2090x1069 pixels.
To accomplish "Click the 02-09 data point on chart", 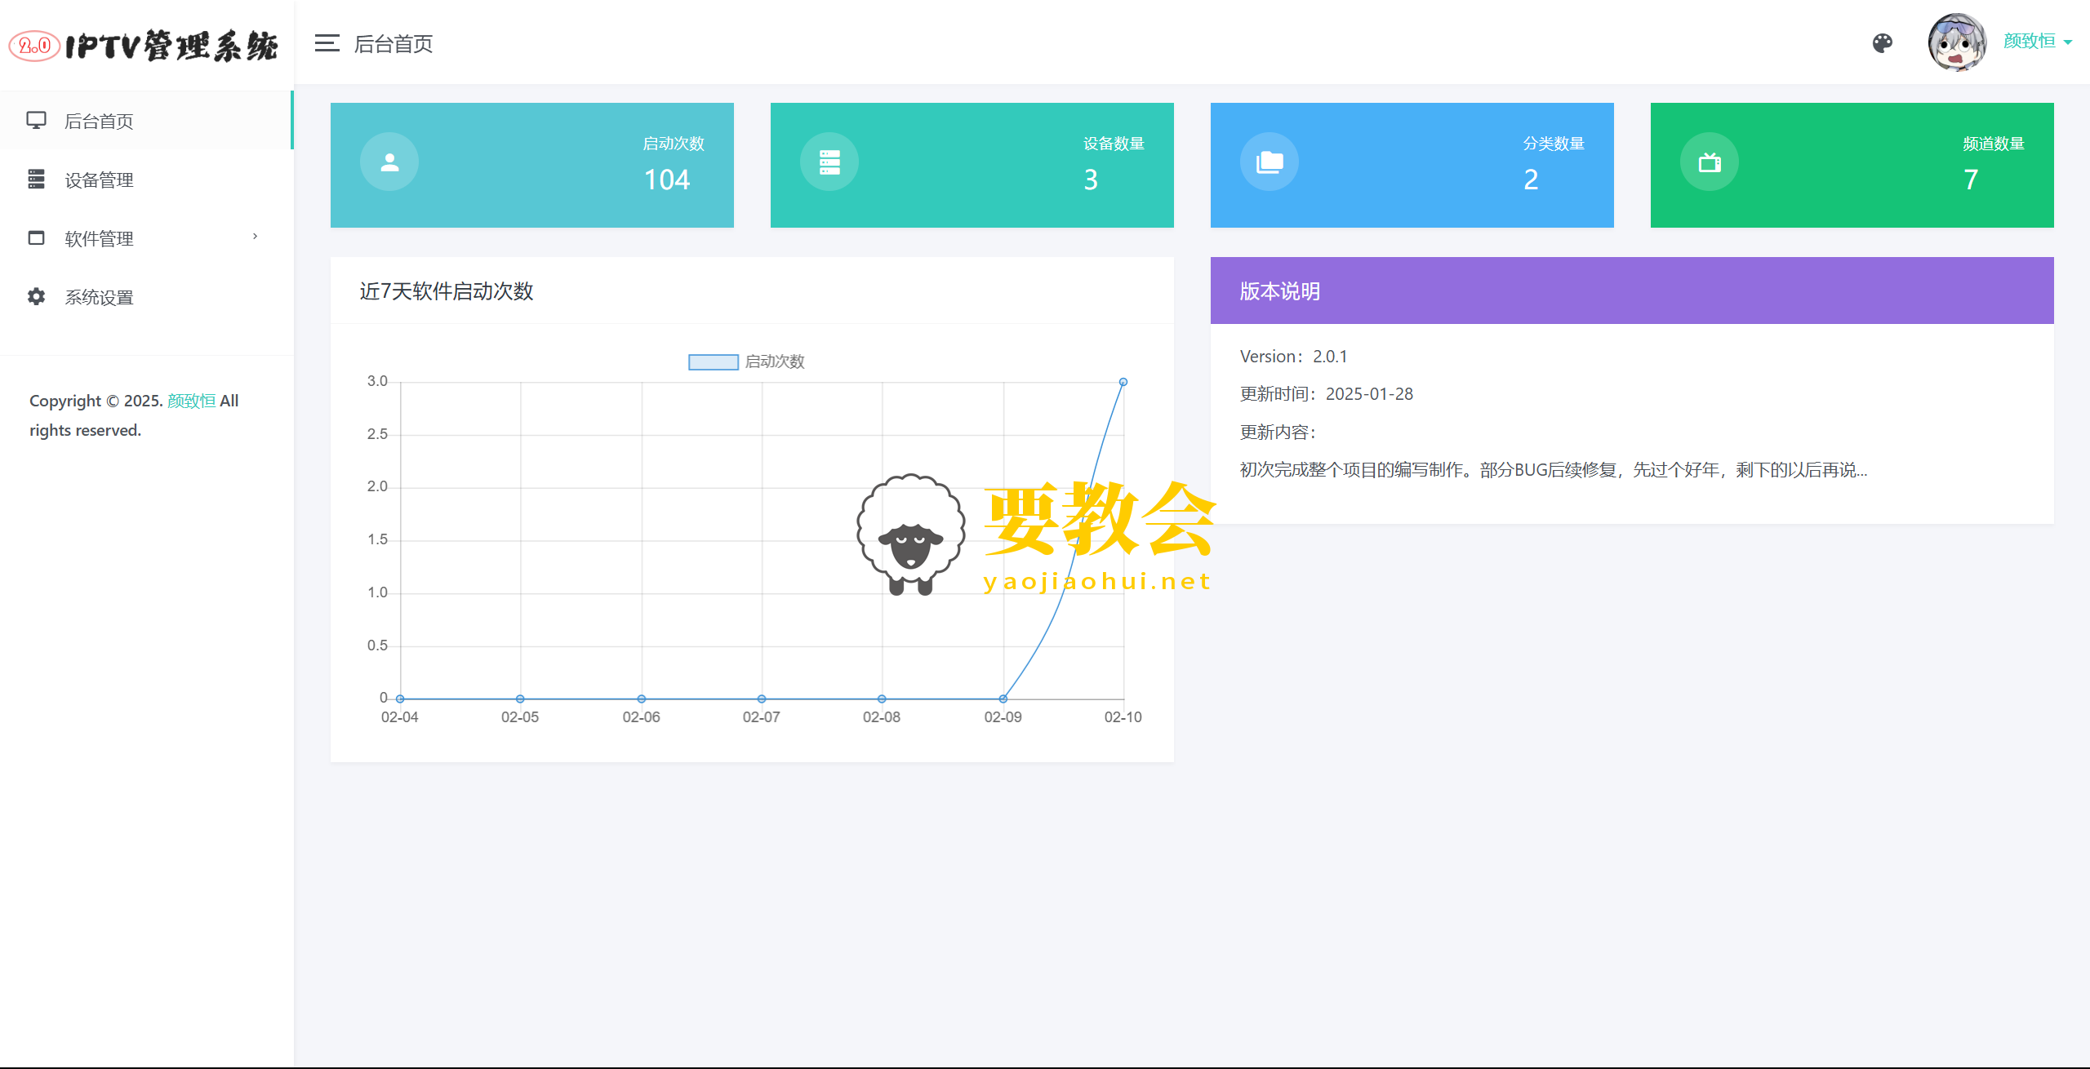I will [1003, 699].
